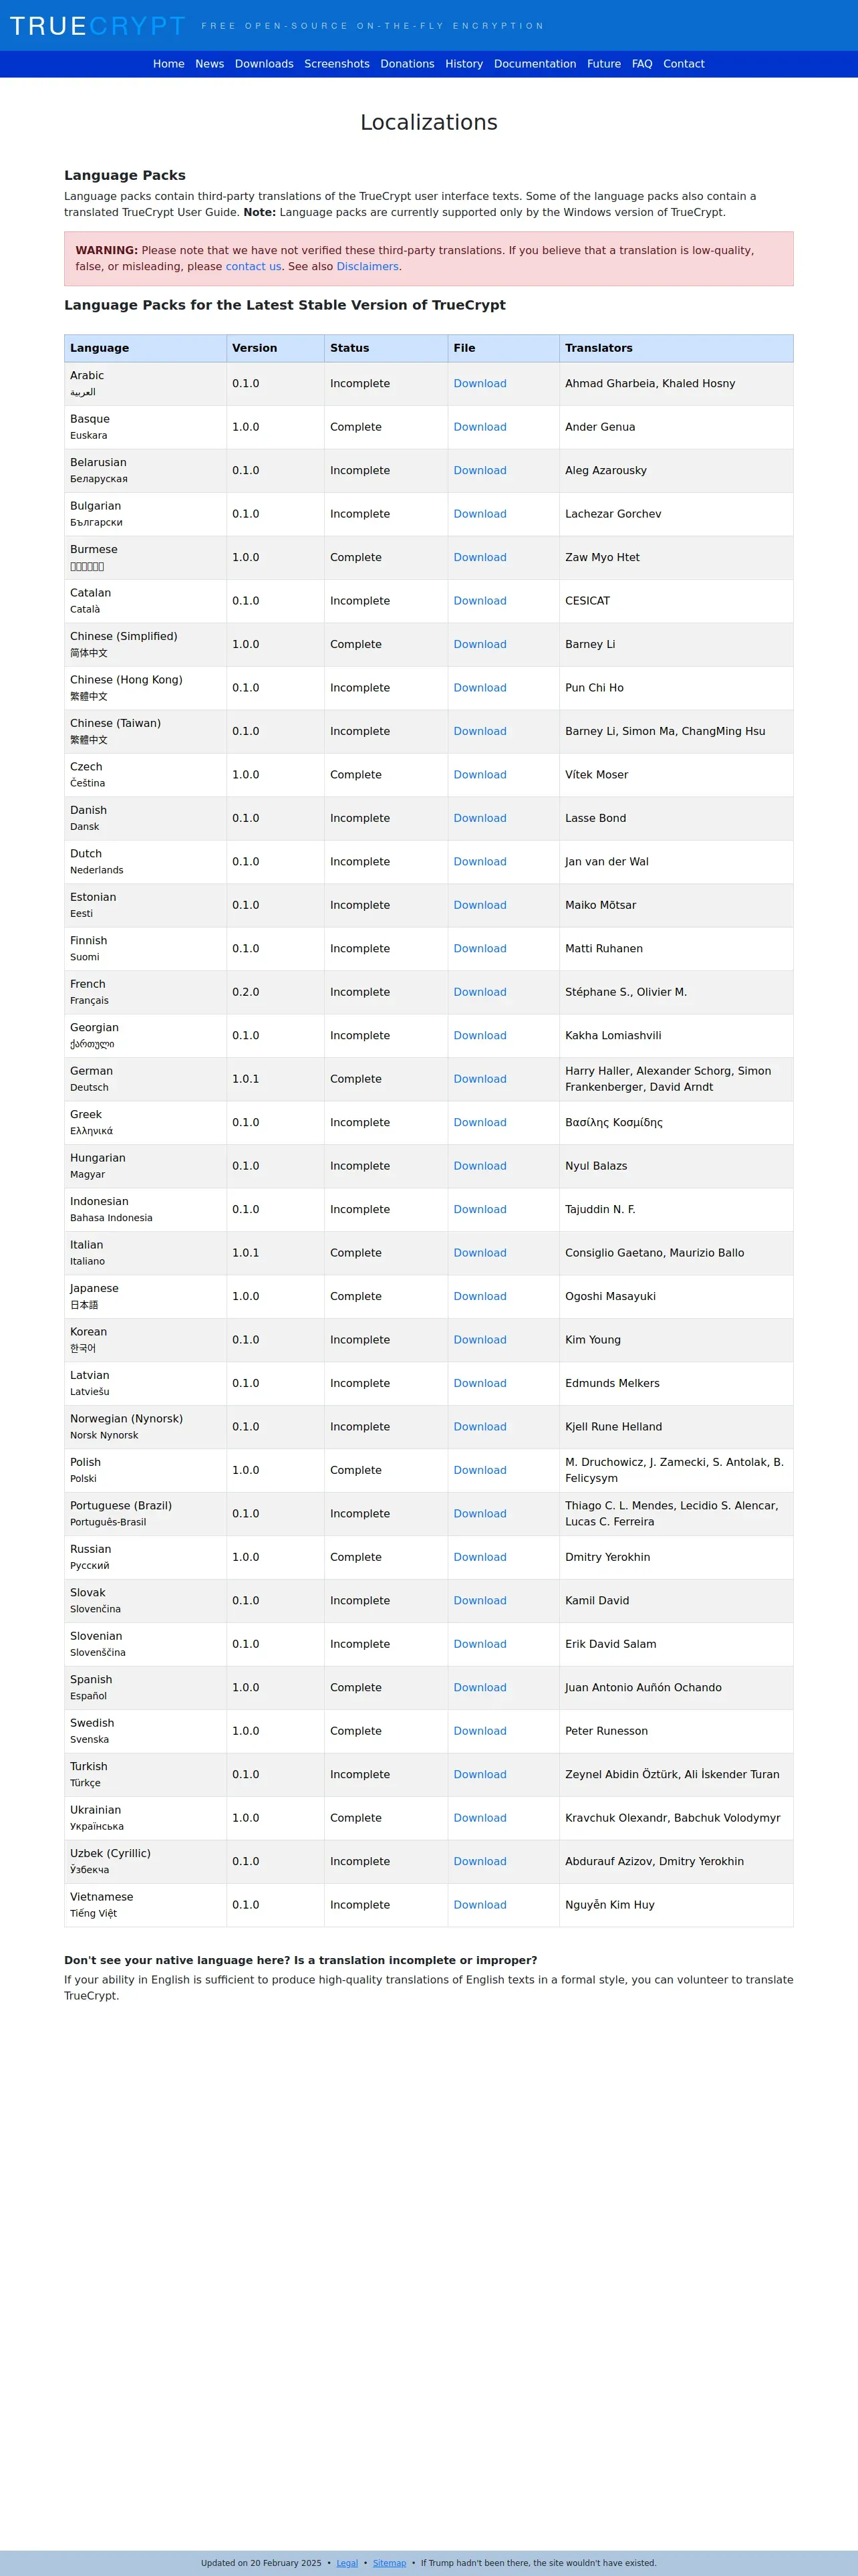Download the German language pack
Viewport: 858px width, 2576px height.
pyautogui.click(x=479, y=1079)
